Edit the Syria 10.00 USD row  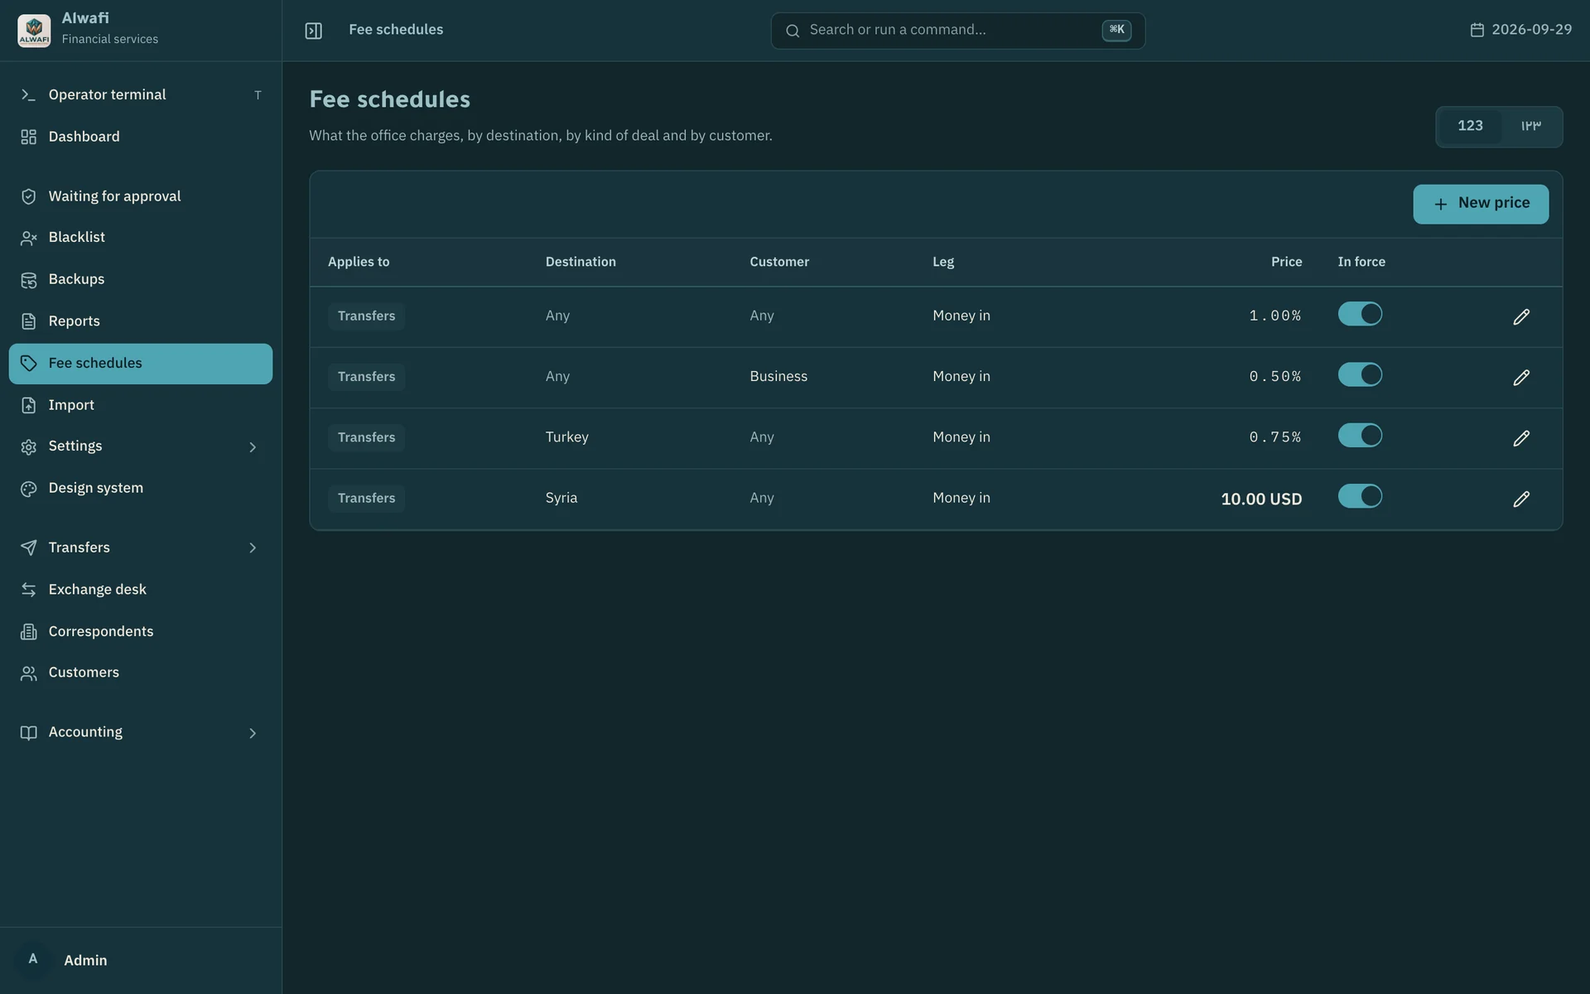(1521, 499)
